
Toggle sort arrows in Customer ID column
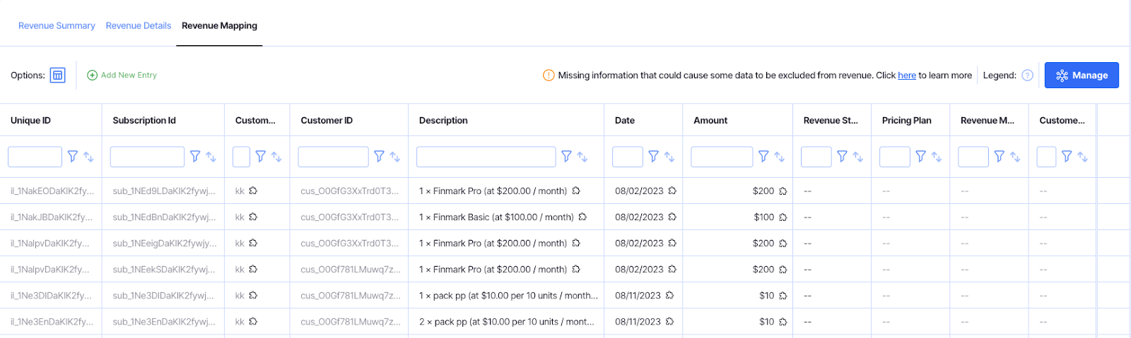[x=395, y=157]
